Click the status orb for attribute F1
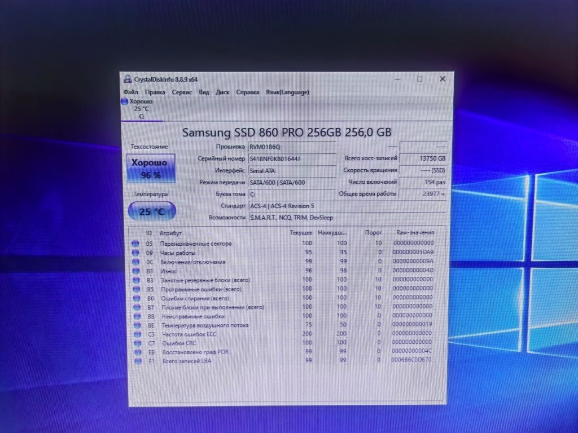 (138, 361)
